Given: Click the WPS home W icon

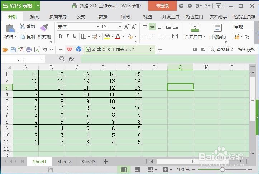Looking at the screenshot, I should pos(69,49).
